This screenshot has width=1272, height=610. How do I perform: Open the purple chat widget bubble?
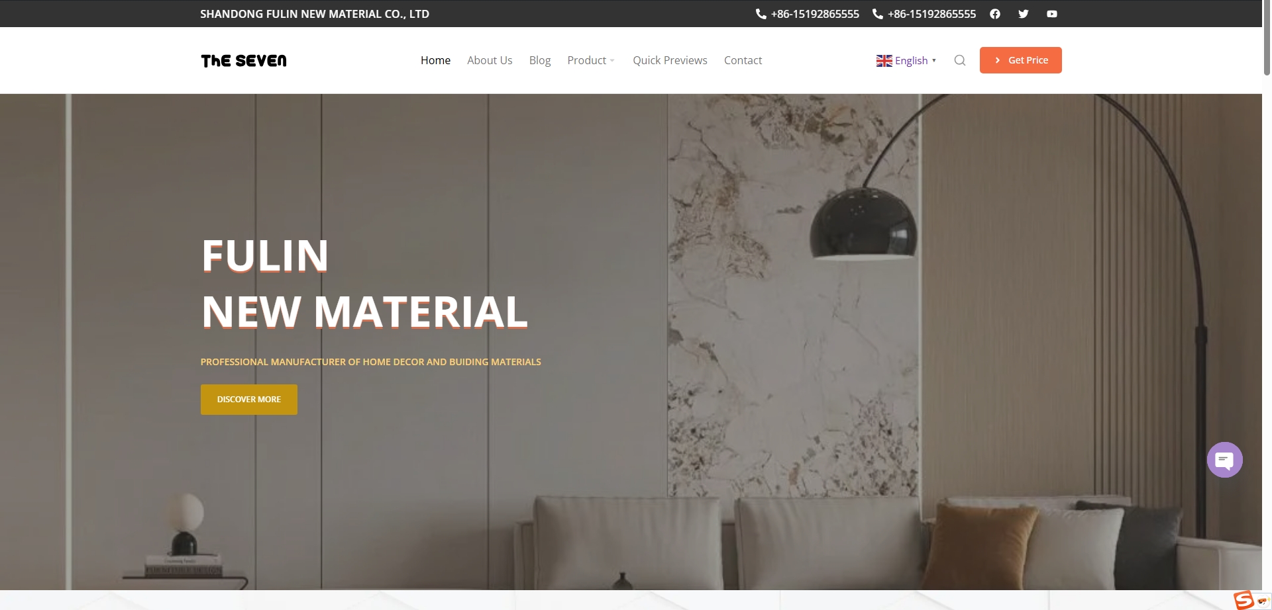pos(1224,460)
